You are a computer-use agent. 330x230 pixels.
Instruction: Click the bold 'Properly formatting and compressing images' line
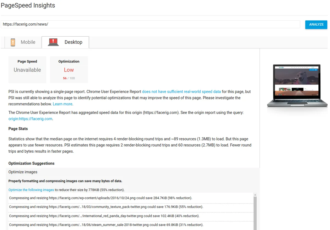click(x=65, y=181)
